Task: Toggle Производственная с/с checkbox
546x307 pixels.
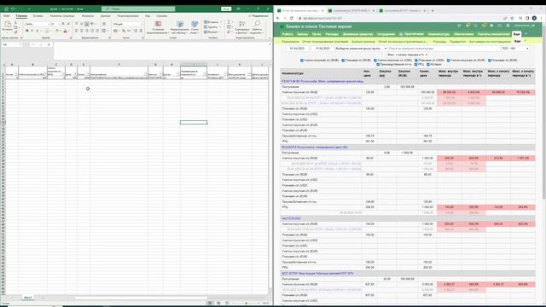Action: tap(378, 65)
